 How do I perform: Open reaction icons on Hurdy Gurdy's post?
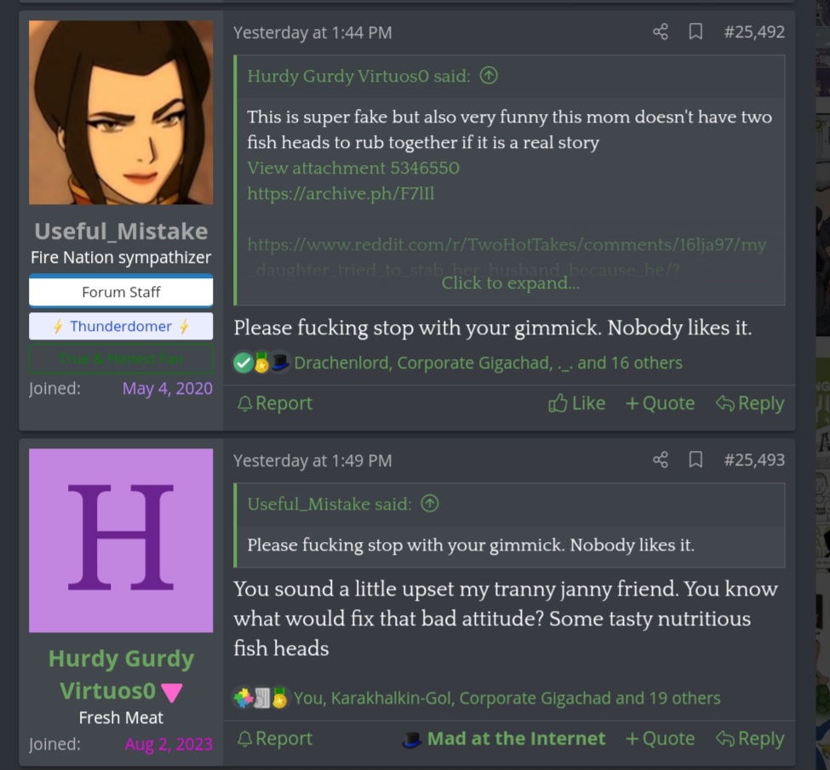tap(261, 698)
